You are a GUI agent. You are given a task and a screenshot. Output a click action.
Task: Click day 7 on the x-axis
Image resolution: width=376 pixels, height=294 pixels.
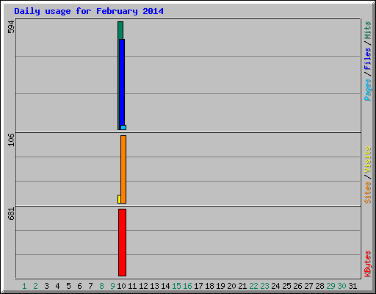pos(90,286)
